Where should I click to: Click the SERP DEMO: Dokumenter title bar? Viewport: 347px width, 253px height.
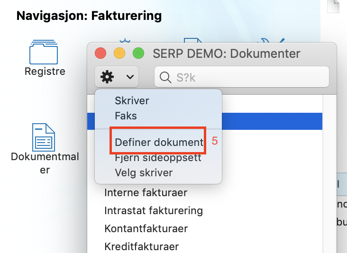(x=227, y=54)
